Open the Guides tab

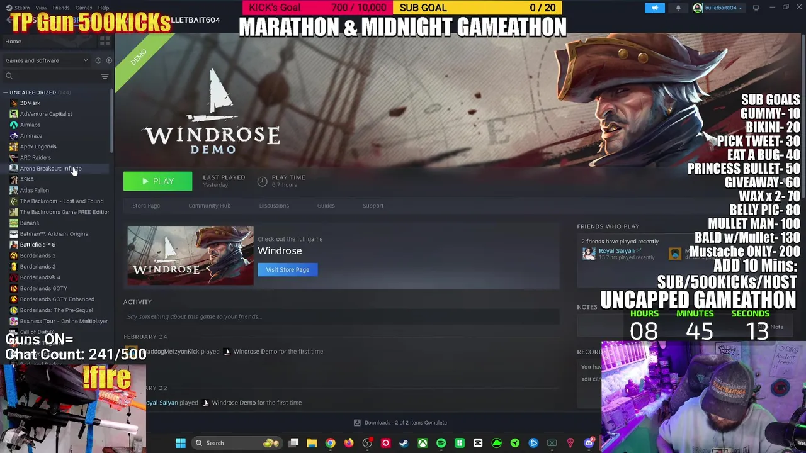326,206
